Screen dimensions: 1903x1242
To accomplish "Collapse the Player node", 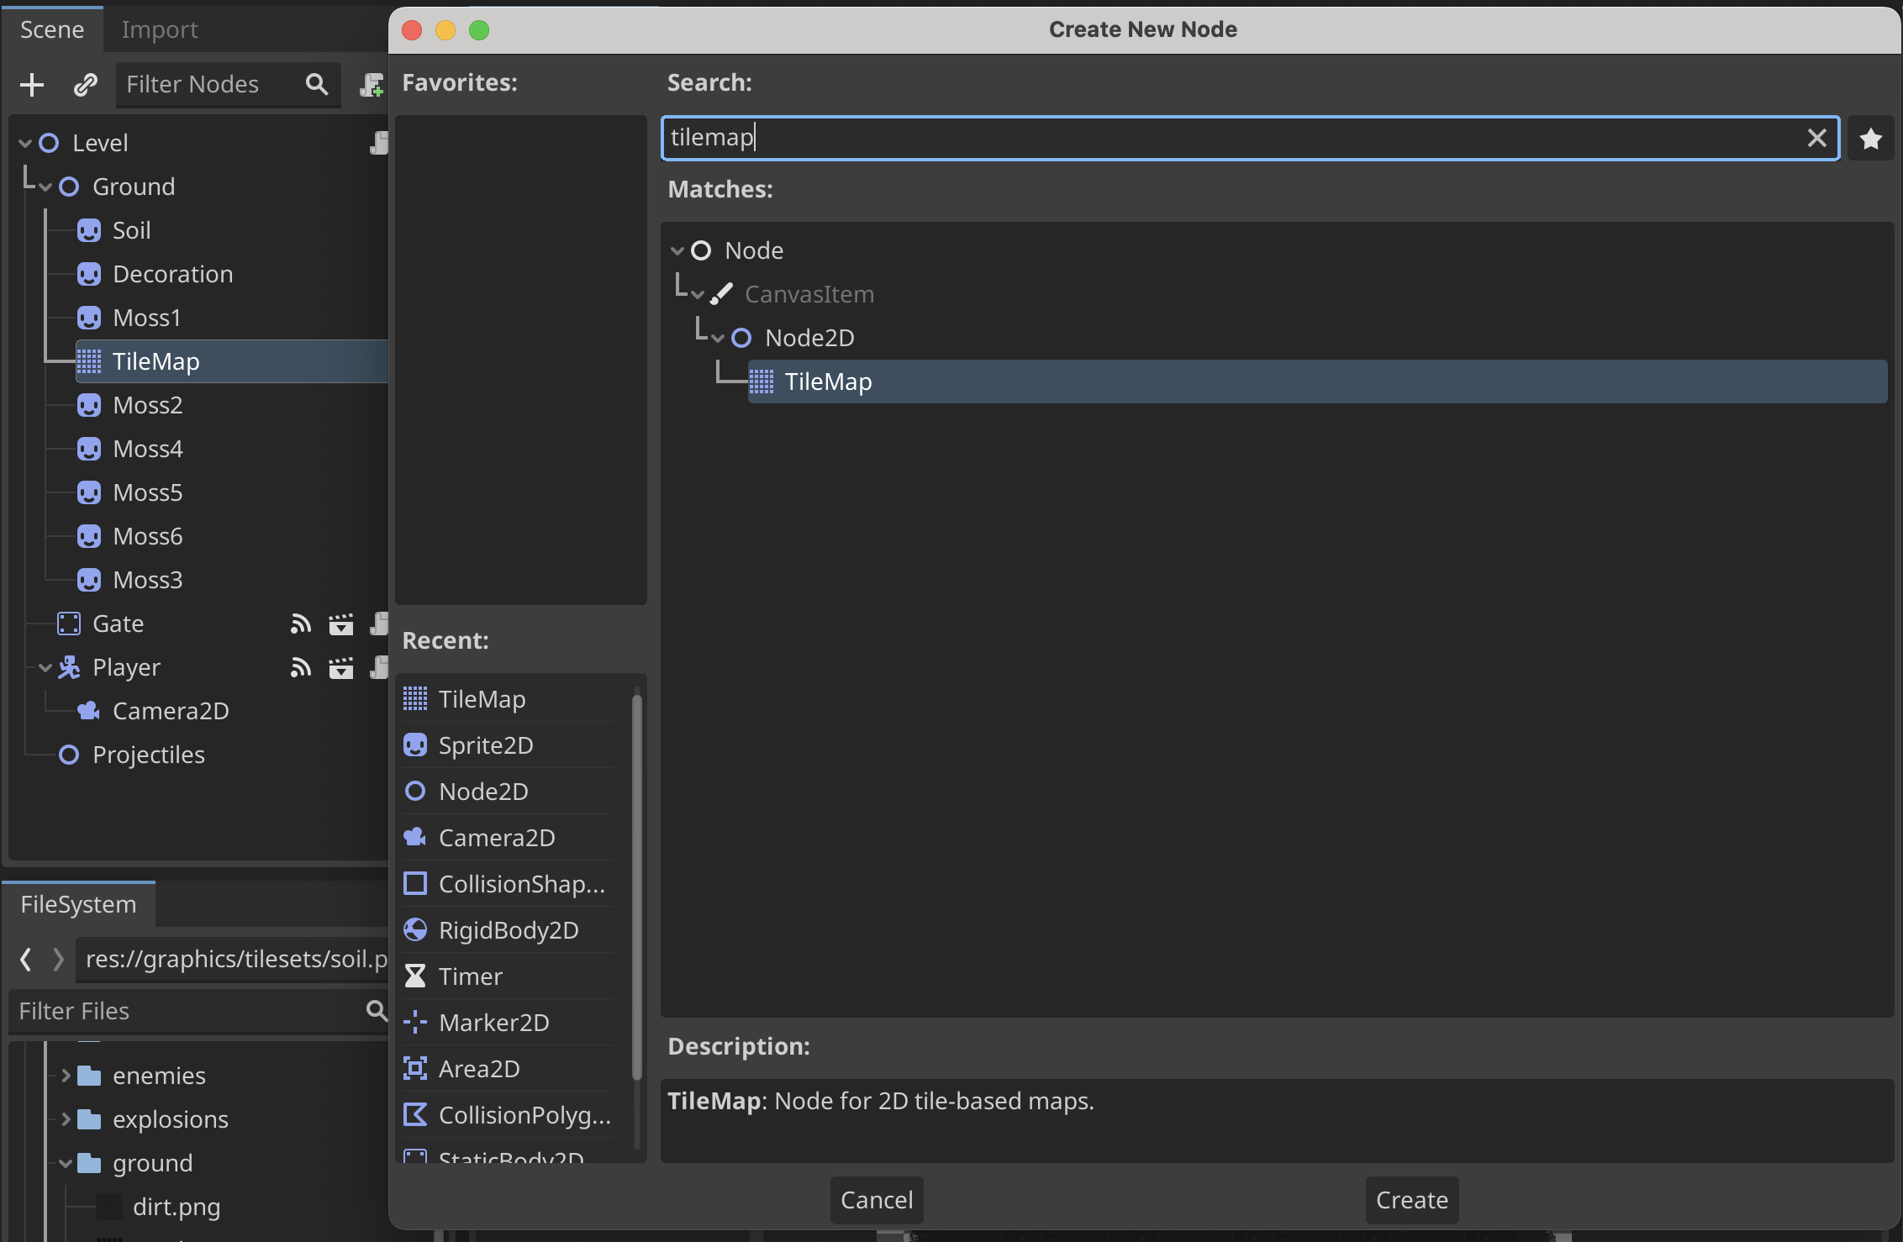I will click(45, 668).
